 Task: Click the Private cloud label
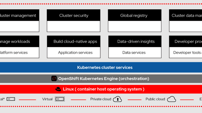click(101, 99)
